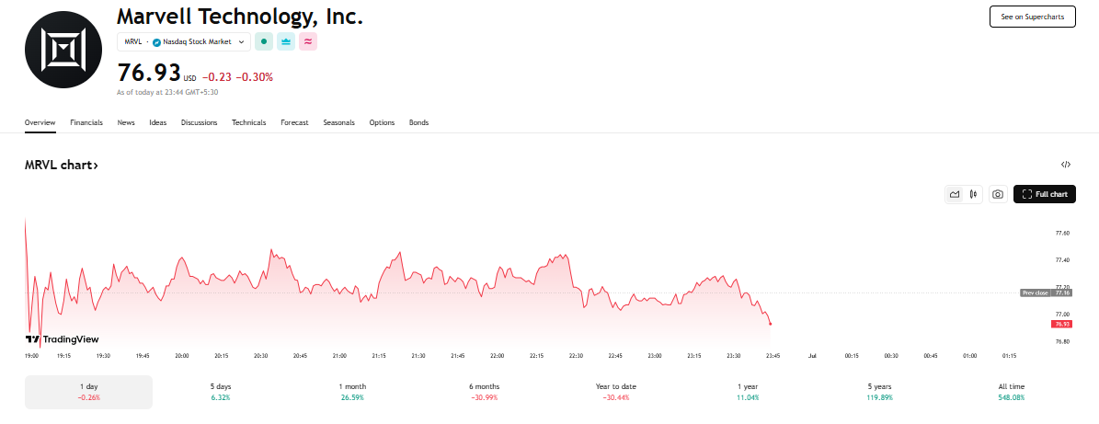Select the Year to date range

pos(616,392)
